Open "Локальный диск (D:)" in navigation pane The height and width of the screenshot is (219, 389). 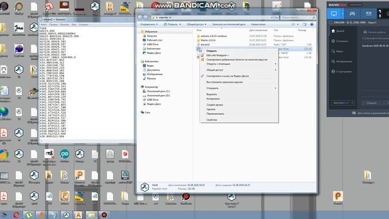tap(158, 96)
